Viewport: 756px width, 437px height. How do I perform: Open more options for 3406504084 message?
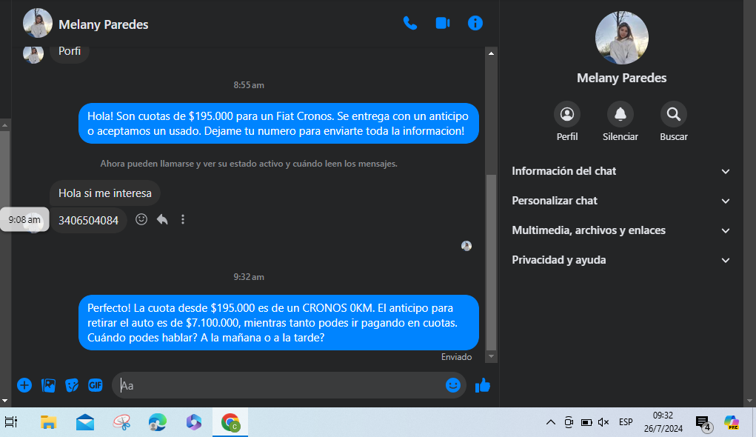pyautogui.click(x=183, y=219)
